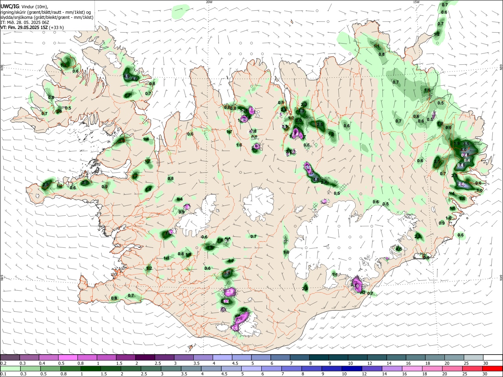Click the '0.2' label on the snow scale

3,363
